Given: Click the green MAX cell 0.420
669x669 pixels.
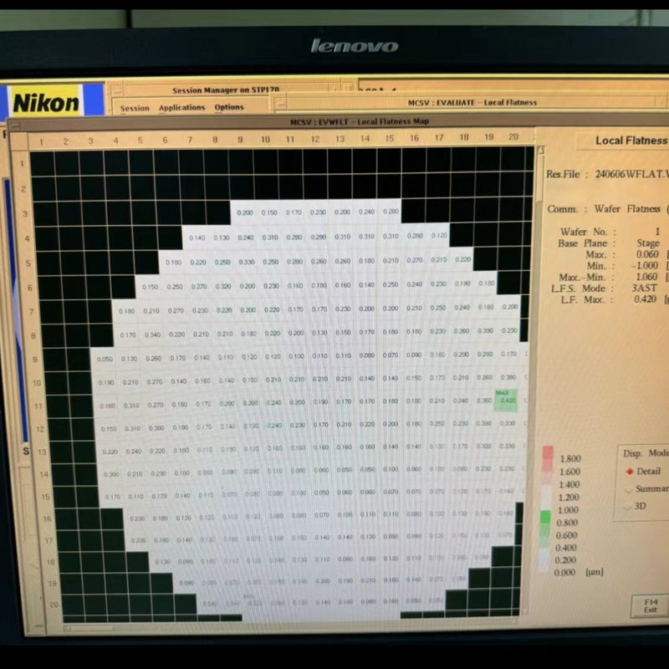Looking at the screenshot, I should [x=506, y=400].
